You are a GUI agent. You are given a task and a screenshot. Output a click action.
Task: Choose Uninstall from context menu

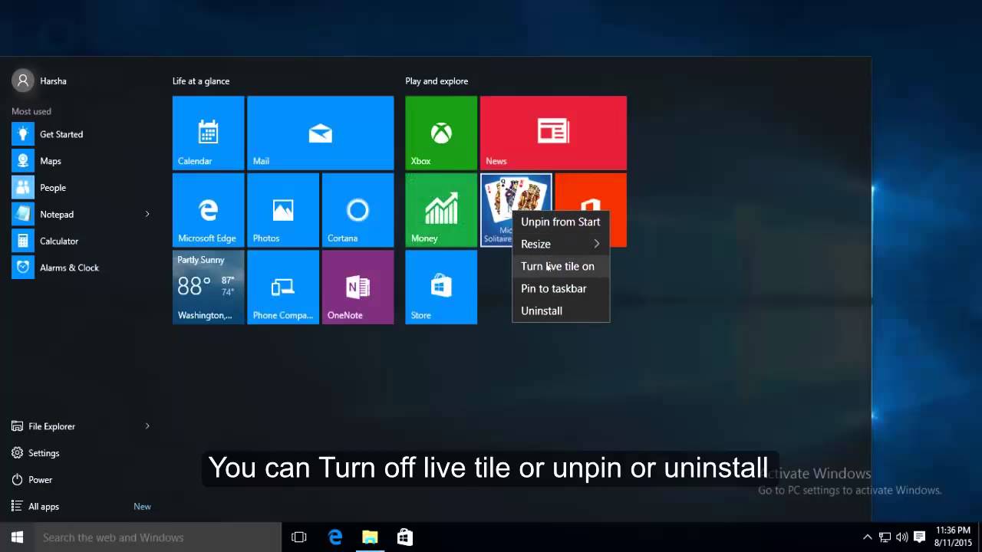(561, 310)
